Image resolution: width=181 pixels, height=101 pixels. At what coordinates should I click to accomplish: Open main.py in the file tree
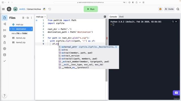click(20, 24)
